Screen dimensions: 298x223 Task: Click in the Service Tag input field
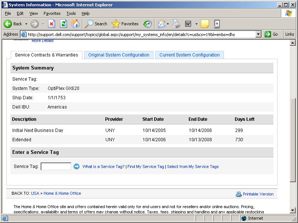[56, 167]
